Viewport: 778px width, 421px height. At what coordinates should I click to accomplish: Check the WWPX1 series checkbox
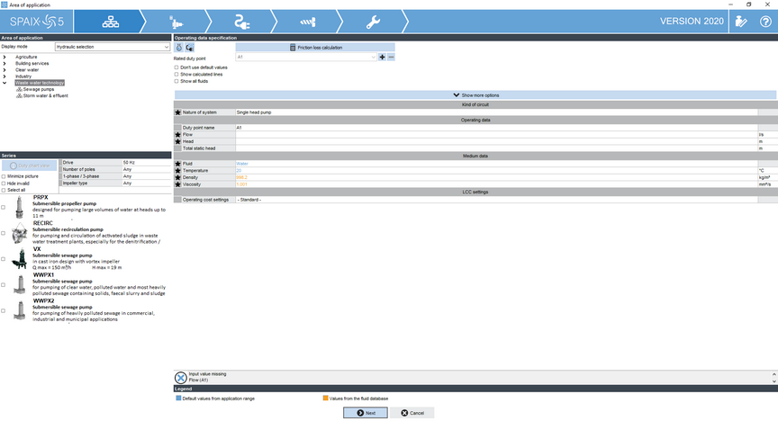4,284
